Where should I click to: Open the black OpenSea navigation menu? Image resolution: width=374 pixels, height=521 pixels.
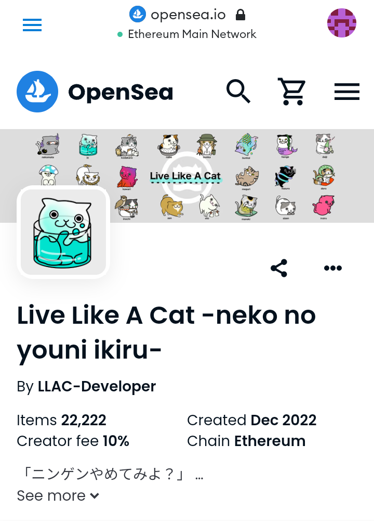tap(347, 92)
